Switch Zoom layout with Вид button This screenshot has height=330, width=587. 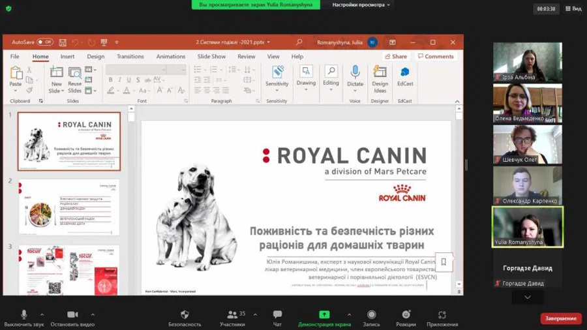click(573, 8)
